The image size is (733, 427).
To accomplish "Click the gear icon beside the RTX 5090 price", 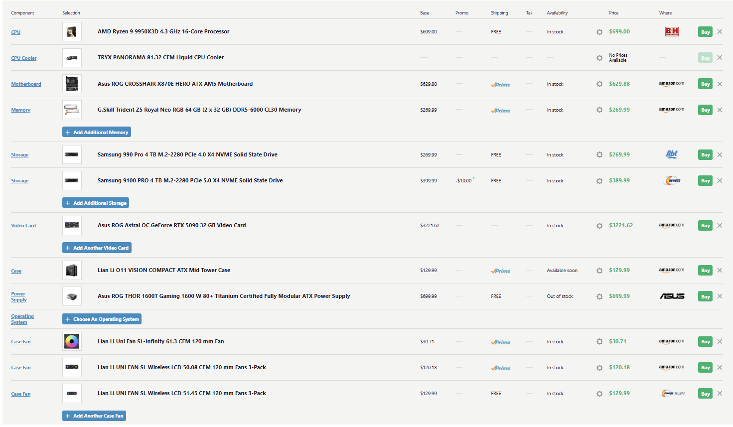I will tap(599, 226).
